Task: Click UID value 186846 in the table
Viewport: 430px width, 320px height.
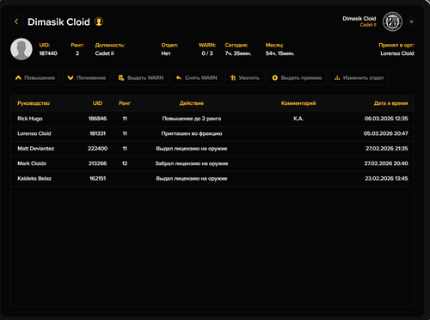Action: point(97,119)
